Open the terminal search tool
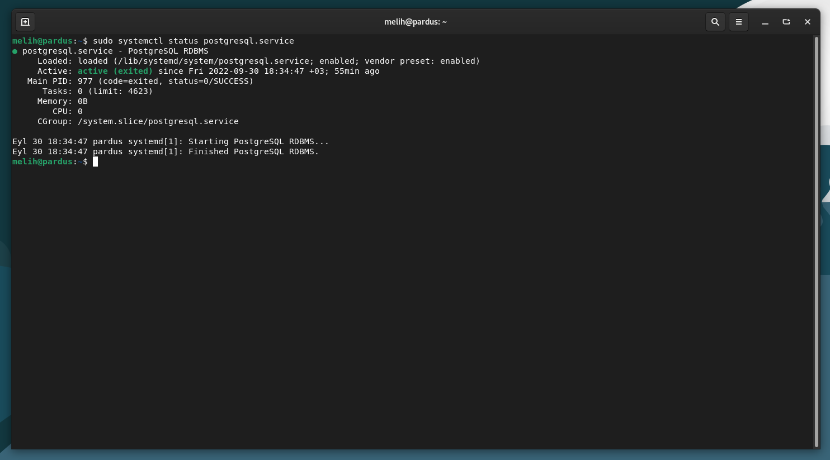Image resolution: width=830 pixels, height=460 pixels. pos(715,22)
